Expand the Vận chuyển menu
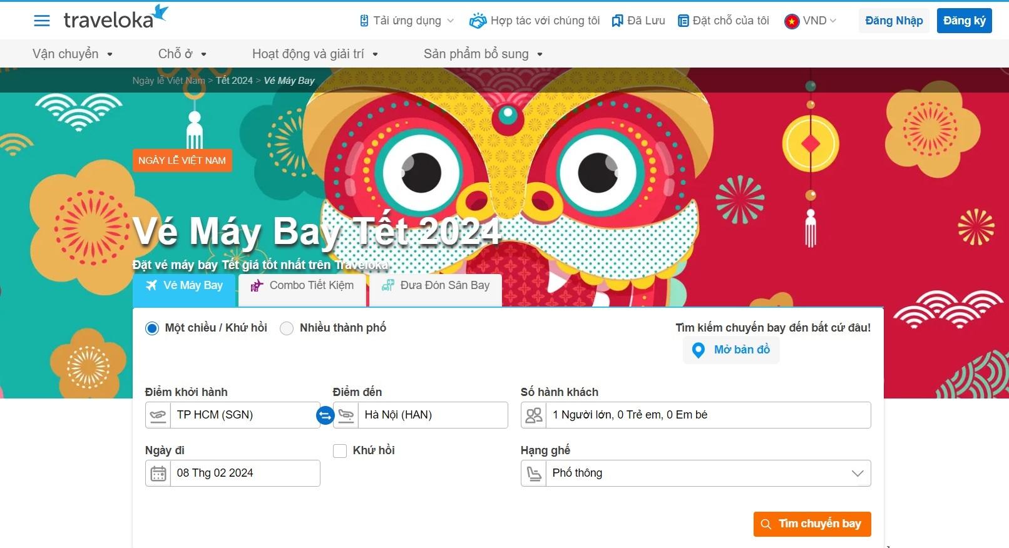The image size is (1009, 548). (x=73, y=54)
